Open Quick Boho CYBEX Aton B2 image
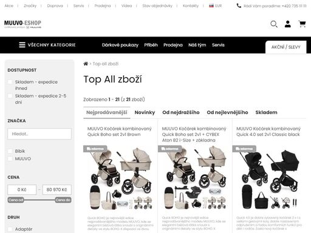The height and width of the screenshot is (233, 311). click(195, 178)
